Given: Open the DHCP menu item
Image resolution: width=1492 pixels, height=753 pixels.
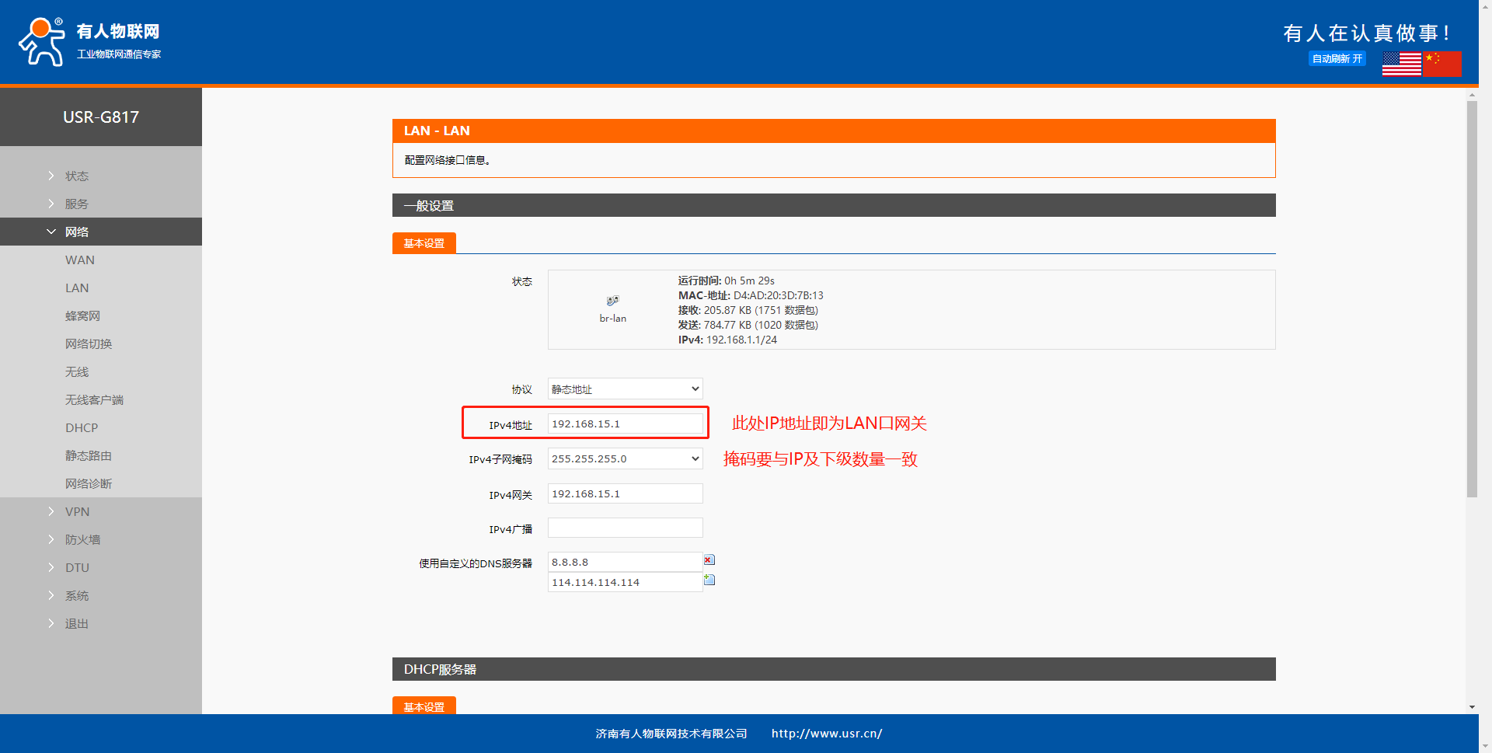Looking at the screenshot, I should tap(82, 428).
